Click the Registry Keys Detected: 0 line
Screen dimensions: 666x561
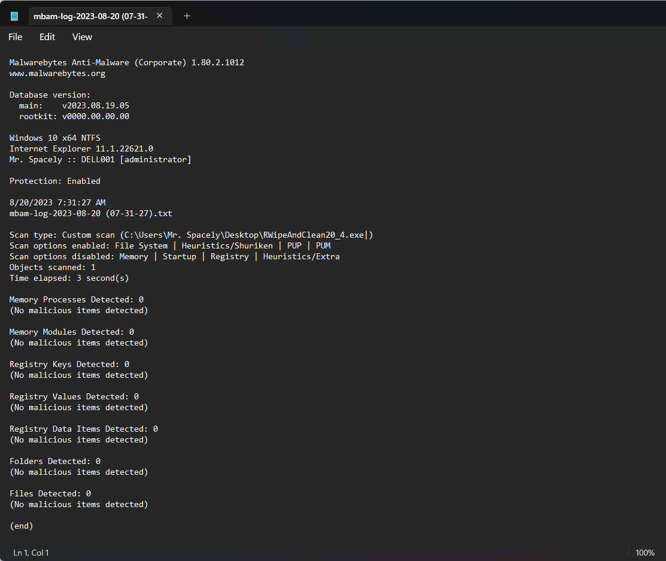pos(69,364)
